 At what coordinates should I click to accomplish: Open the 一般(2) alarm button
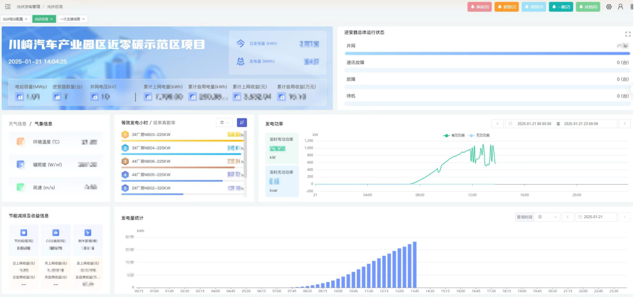(560, 6)
